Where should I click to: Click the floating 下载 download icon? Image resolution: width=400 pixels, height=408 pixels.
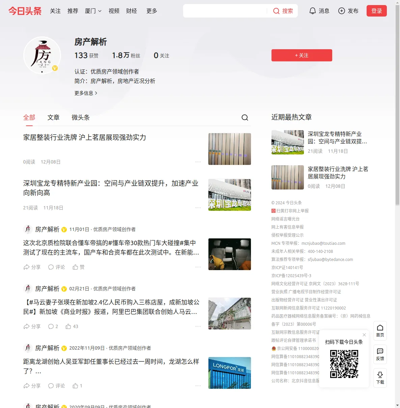[x=380, y=378]
